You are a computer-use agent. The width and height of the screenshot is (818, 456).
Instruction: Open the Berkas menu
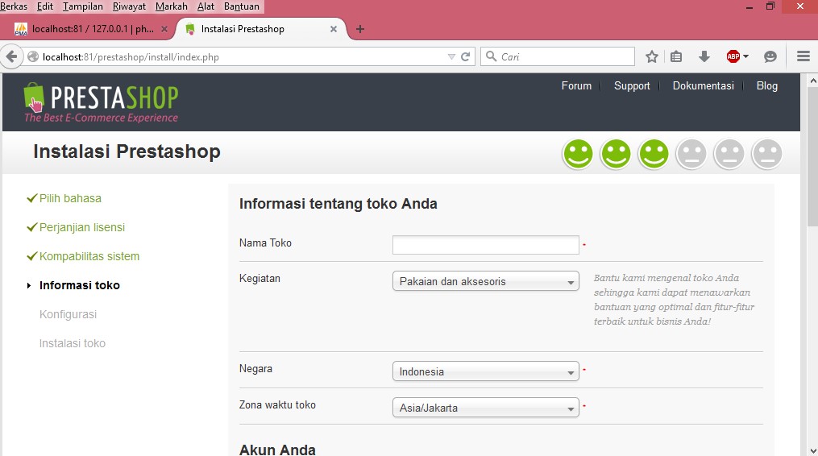[14, 6]
